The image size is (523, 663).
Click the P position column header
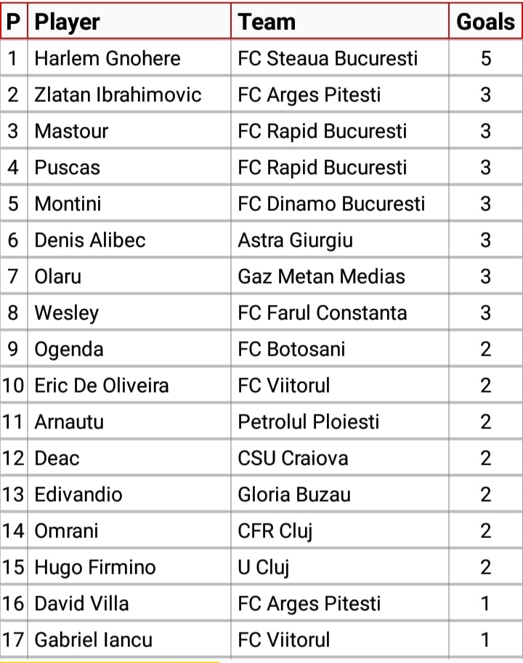click(14, 22)
